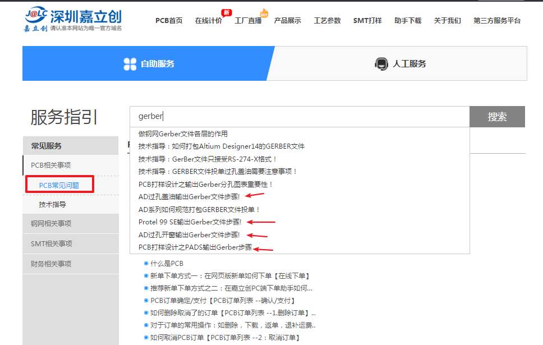Screen dimensions: 543x345
Task: Select suggestion AD过孔盖油输出Gerber文件步骤
Action: point(189,197)
